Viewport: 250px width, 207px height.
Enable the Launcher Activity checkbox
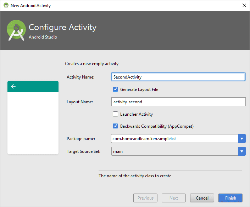(x=115, y=114)
